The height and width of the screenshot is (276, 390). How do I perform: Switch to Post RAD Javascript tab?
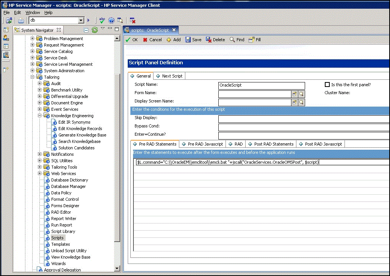pyautogui.click(x=321, y=144)
